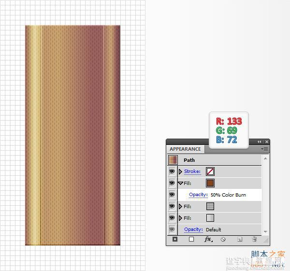Open the fx Add New Effect menu

208,239
